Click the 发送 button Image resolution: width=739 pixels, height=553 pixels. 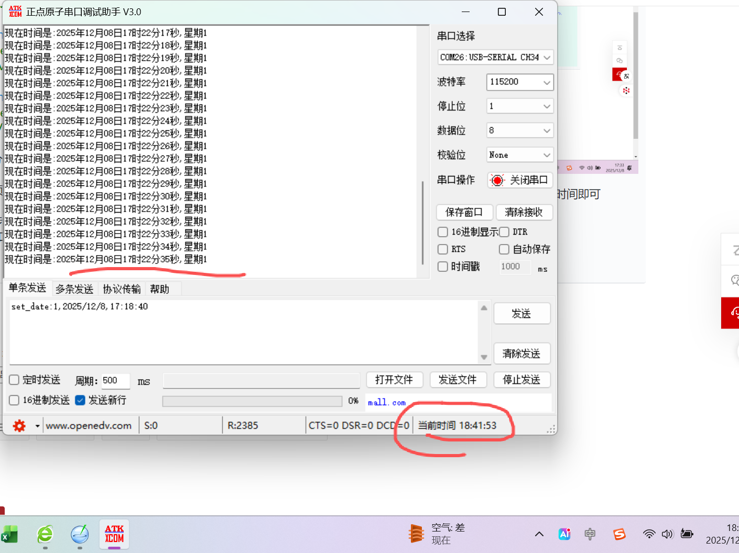pyautogui.click(x=521, y=314)
